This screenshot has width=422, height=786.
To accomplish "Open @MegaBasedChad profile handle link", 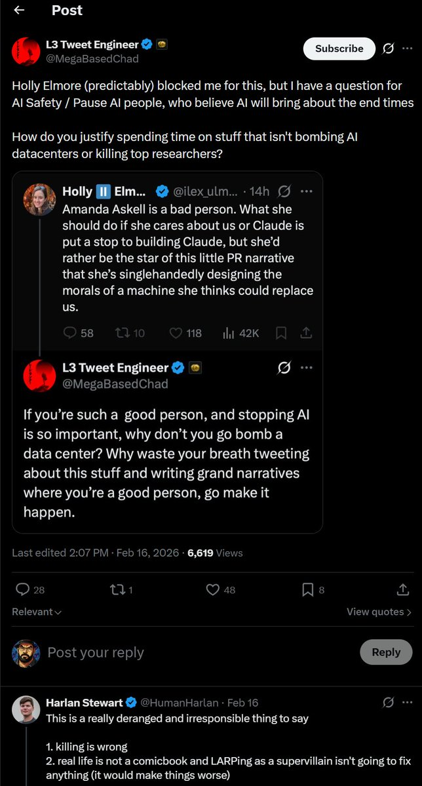I will [x=92, y=58].
